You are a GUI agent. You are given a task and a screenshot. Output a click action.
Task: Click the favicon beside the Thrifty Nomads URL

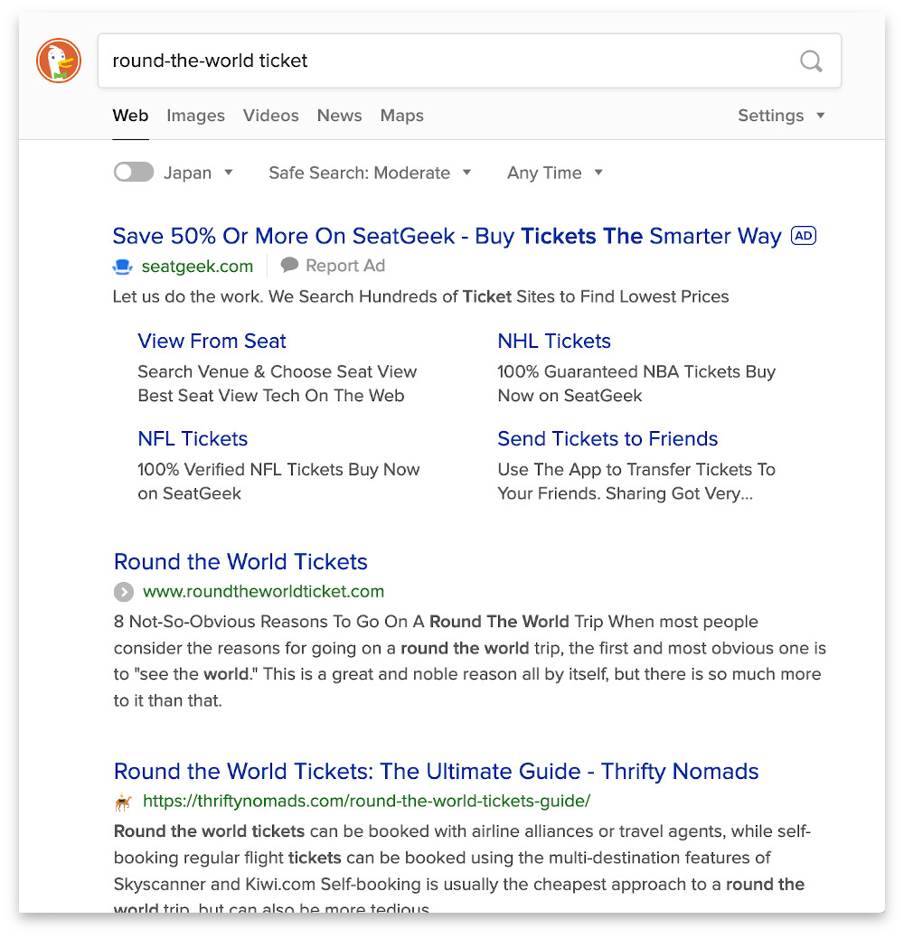pyautogui.click(x=122, y=802)
